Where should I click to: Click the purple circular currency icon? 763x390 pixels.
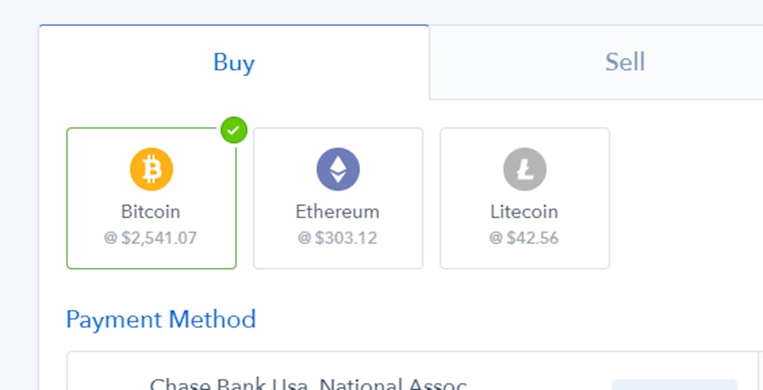point(338,169)
